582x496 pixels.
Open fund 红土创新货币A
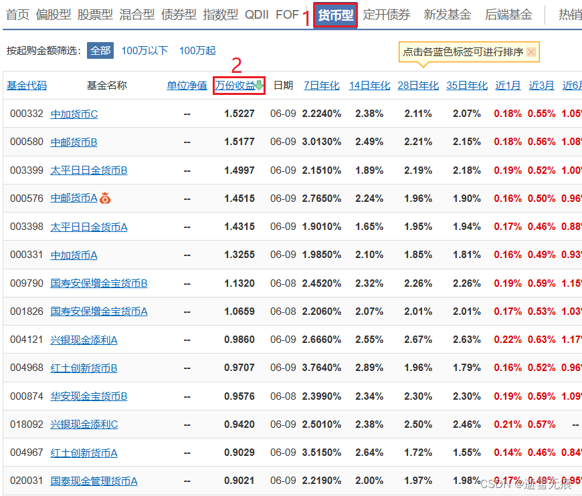pyautogui.click(x=84, y=453)
